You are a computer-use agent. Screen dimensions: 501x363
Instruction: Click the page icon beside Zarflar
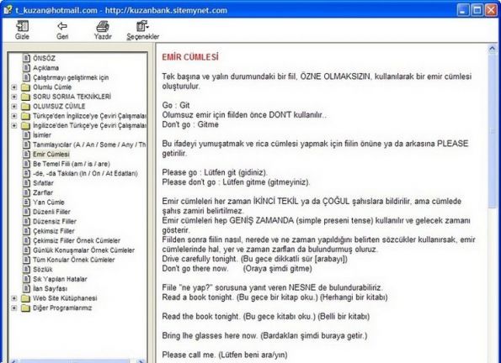coord(26,192)
